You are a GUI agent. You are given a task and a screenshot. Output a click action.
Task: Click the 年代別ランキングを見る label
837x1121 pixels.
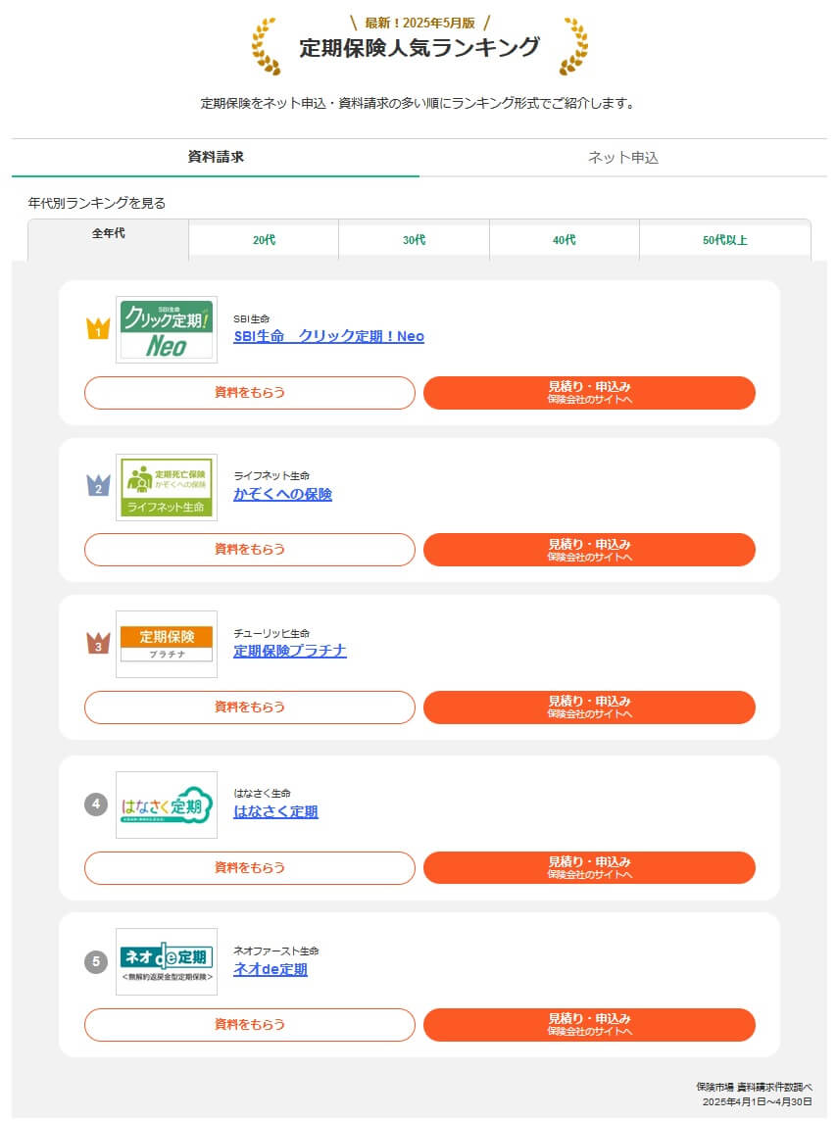(96, 203)
